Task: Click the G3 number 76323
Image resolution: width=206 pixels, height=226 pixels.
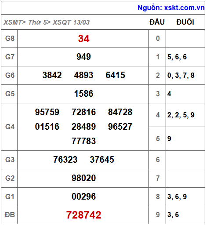Action: coord(65,160)
